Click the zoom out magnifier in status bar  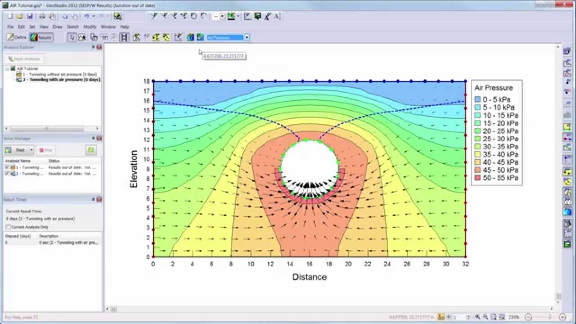[x=486, y=317]
